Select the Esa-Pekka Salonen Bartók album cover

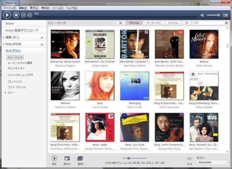(x=135, y=44)
